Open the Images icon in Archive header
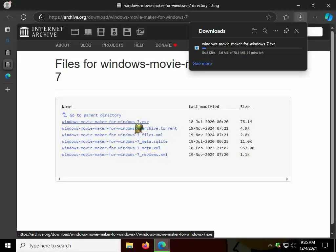Image resolution: width=336 pixels, height=252 pixels. 140,32
